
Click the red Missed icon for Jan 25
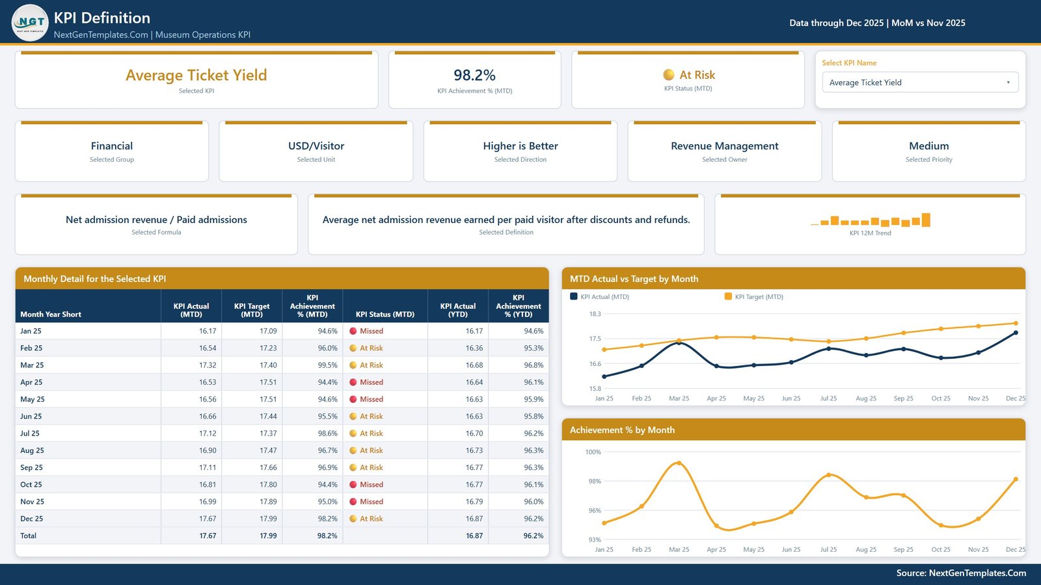pos(353,331)
